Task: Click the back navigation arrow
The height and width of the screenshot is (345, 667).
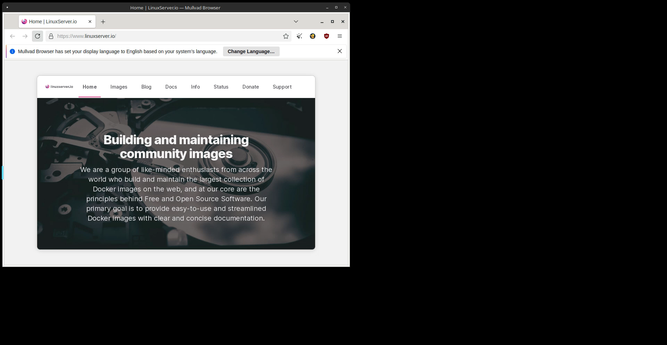Action: point(13,36)
